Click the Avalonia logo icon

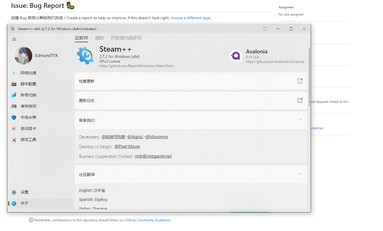pos(236,56)
